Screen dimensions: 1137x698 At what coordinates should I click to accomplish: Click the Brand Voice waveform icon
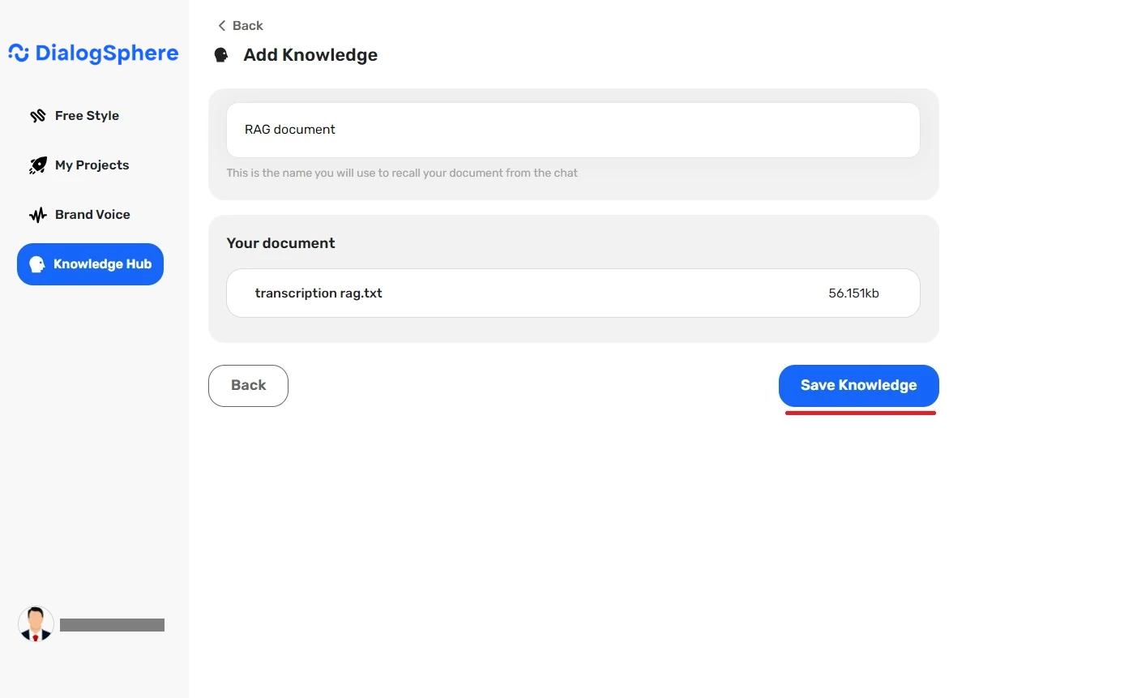click(x=37, y=214)
